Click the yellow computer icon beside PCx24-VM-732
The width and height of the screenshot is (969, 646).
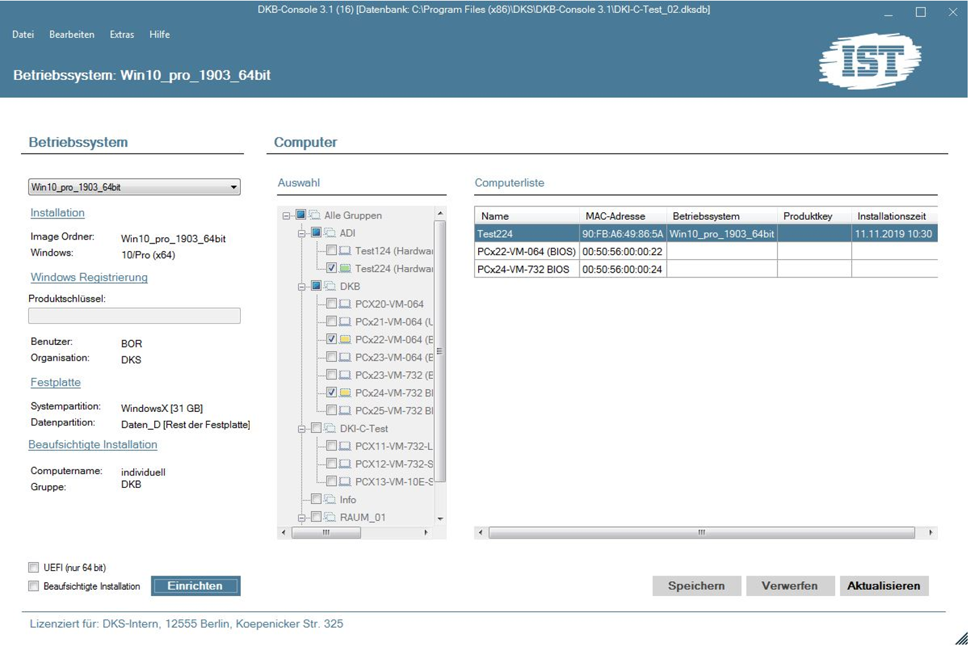tap(345, 392)
